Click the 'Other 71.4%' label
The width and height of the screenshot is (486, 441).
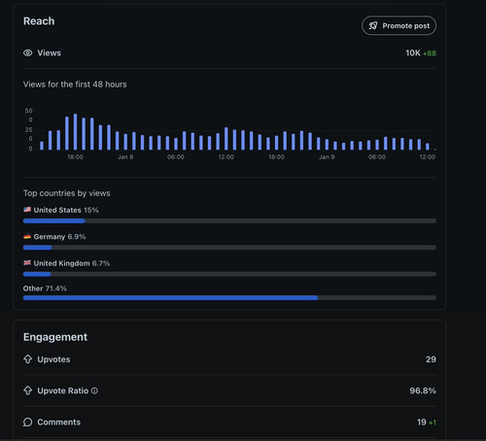coord(45,288)
